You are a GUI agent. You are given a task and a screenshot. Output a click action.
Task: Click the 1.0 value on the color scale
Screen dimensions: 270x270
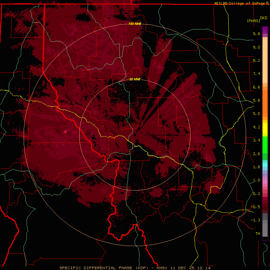click(256, 180)
